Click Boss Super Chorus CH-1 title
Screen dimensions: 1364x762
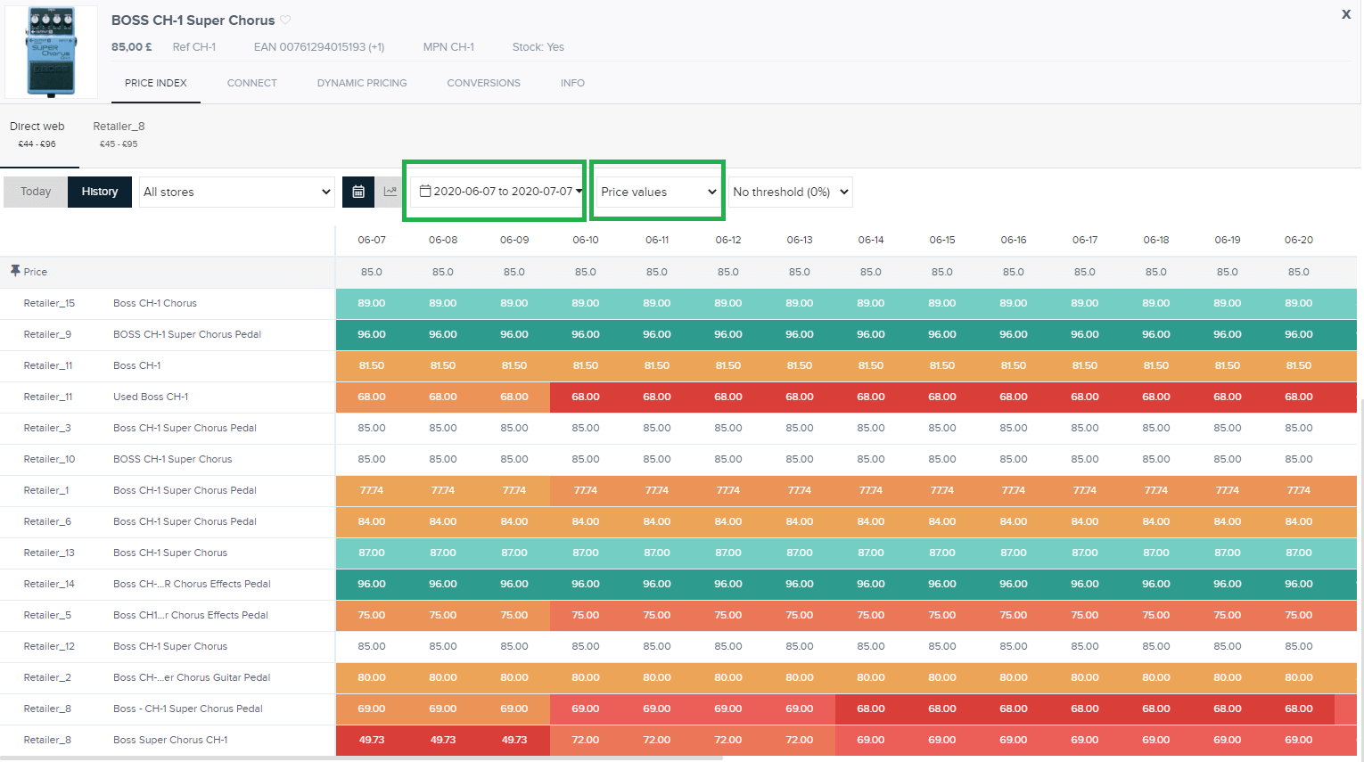(x=170, y=740)
